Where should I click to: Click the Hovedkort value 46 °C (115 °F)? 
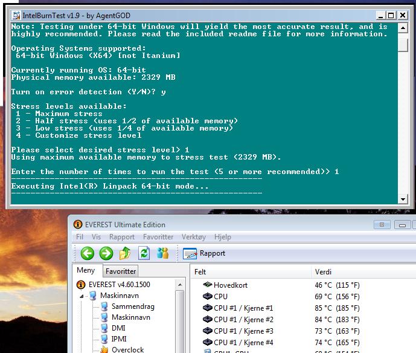coord(337,285)
